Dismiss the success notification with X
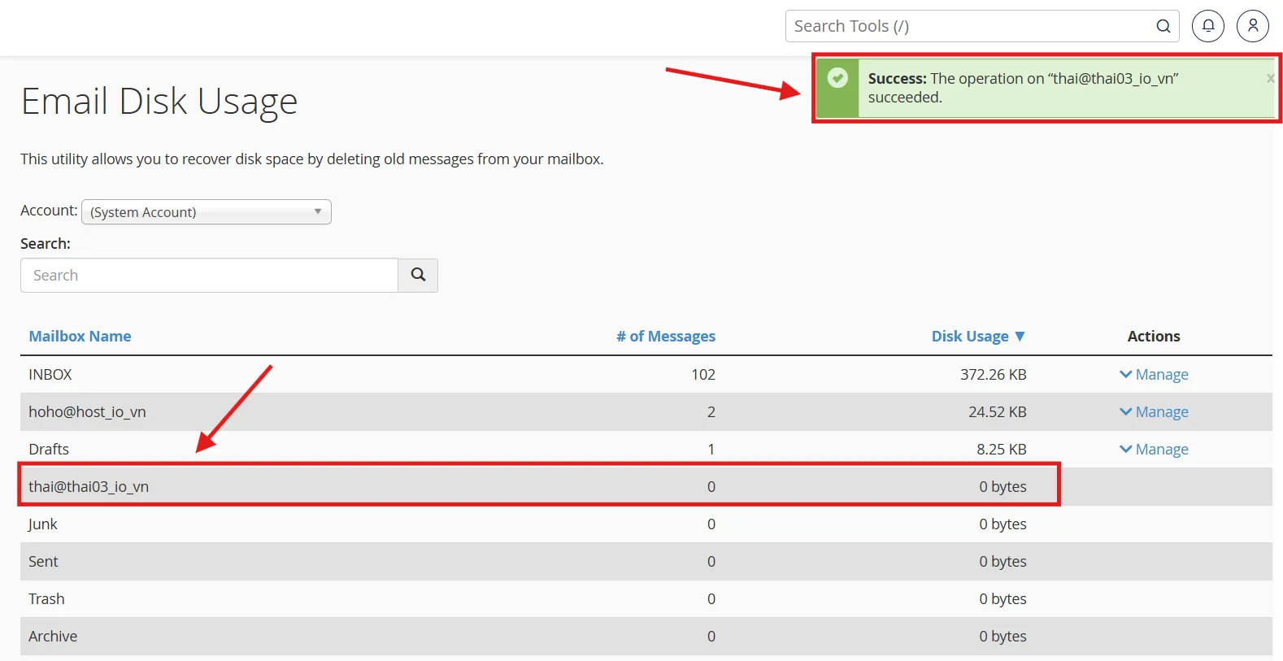1283x661 pixels. click(x=1269, y=79)
